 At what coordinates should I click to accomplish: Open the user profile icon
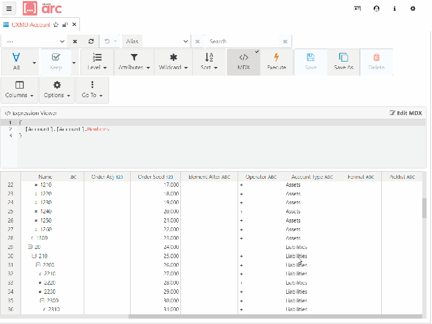(376, 9)
